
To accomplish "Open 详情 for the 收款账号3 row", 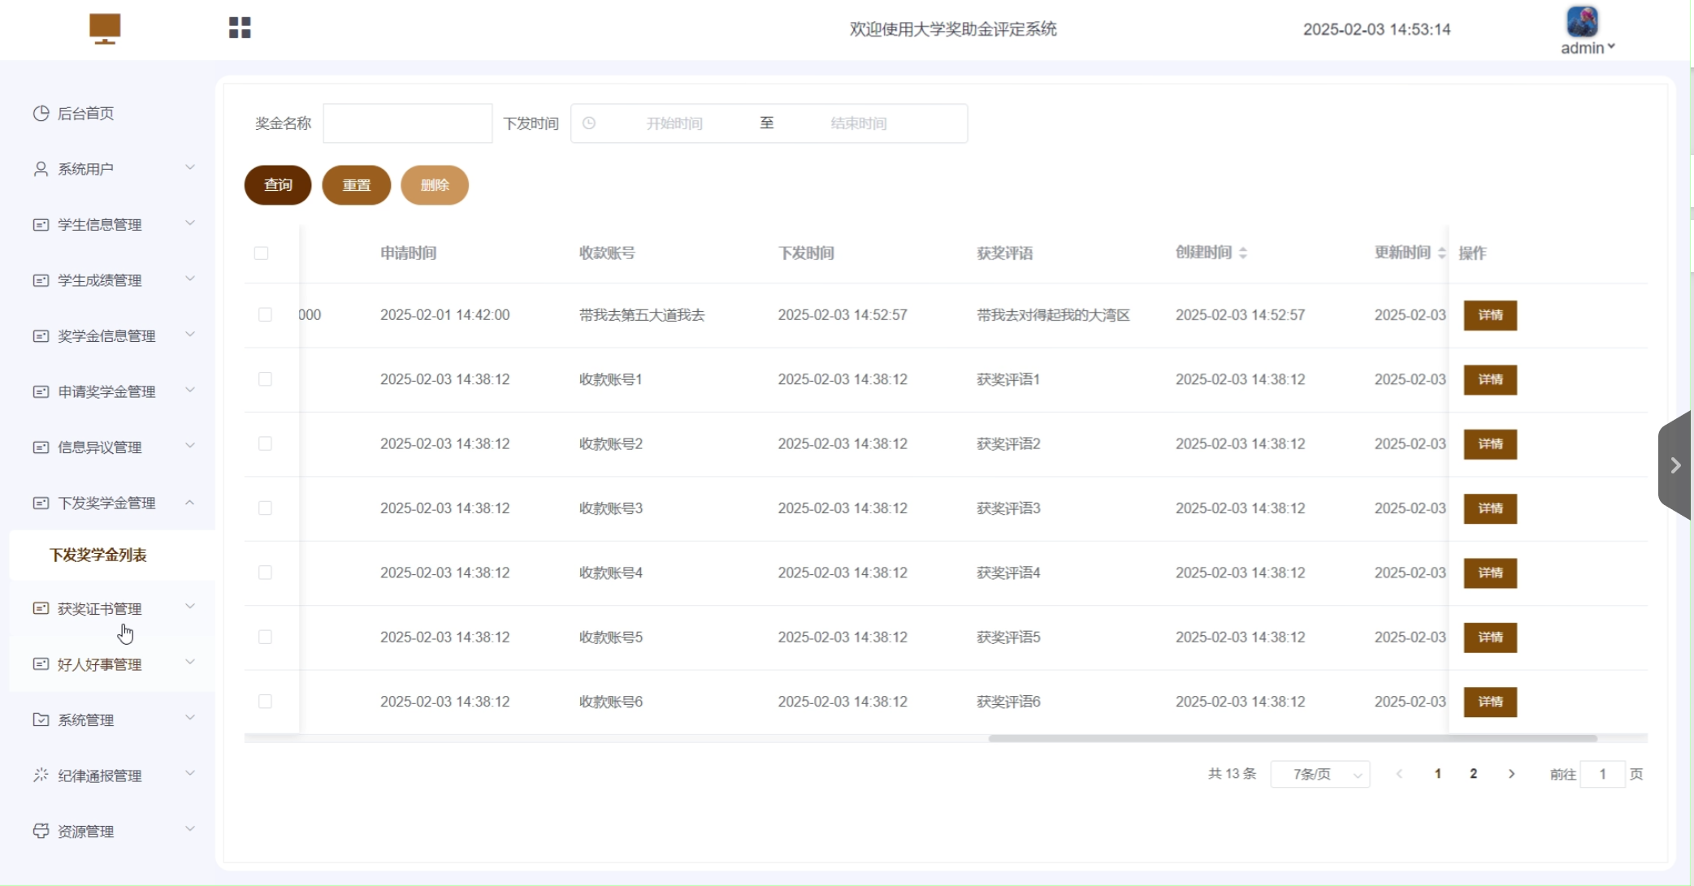I will [1490, 508].
